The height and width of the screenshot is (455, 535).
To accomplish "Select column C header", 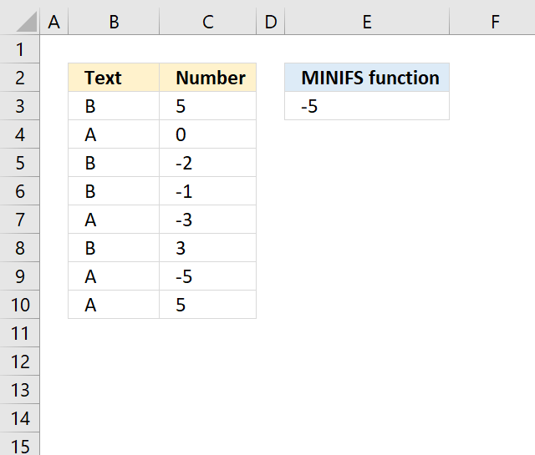I will pos(208,22).
